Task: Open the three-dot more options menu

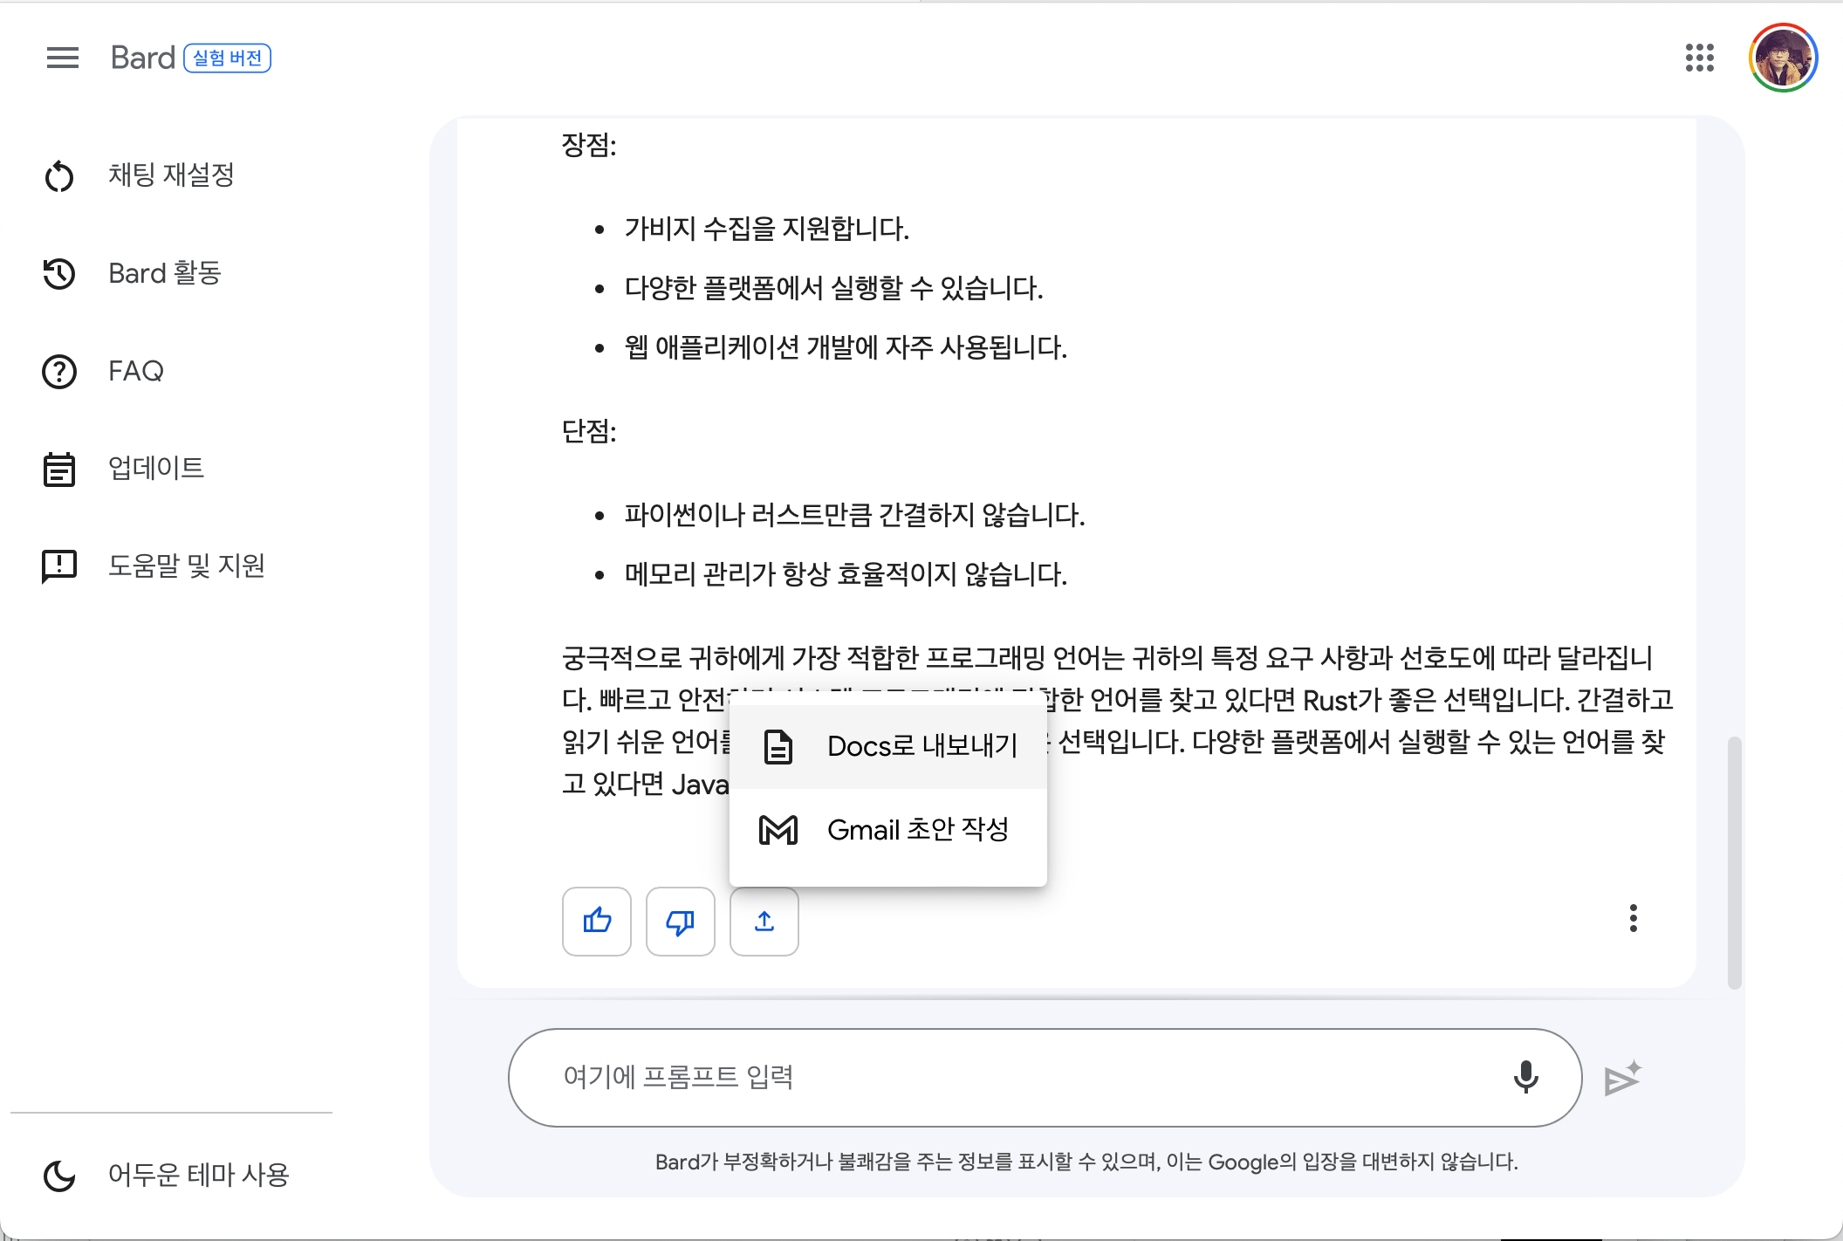Action: tap(1633, 918)
